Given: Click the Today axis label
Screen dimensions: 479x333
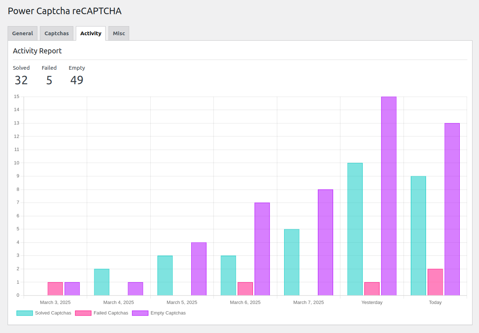Looking at the screenshot, I should point(435,302).
